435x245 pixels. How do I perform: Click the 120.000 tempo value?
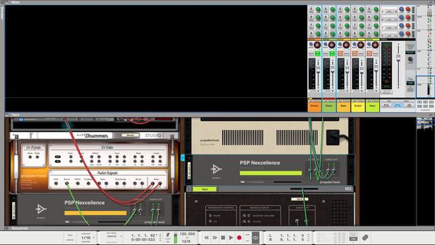[188, 234]
